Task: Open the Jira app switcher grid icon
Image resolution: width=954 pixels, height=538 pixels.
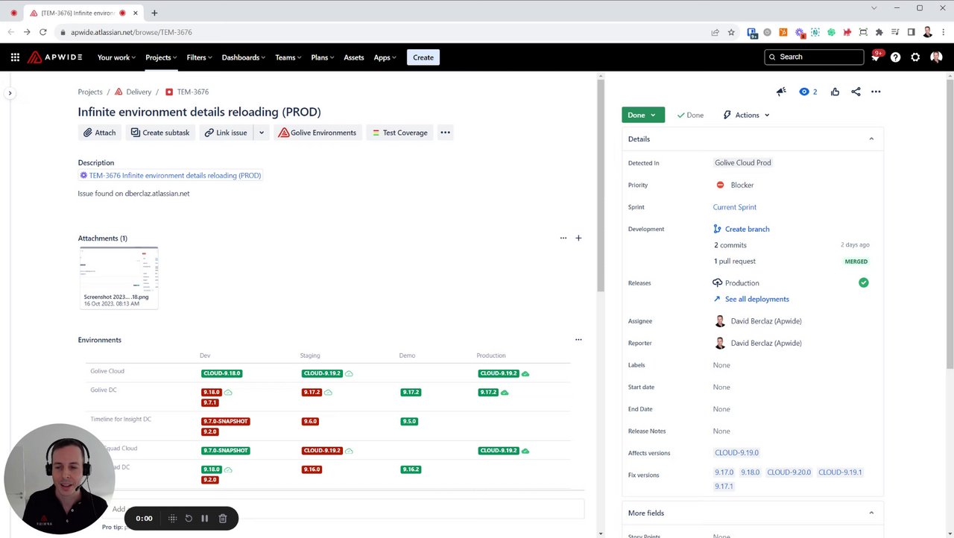Action: (15, 57)
